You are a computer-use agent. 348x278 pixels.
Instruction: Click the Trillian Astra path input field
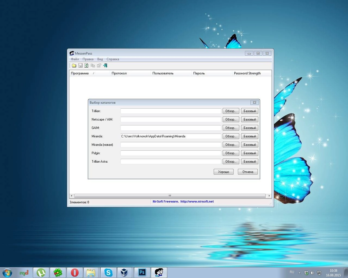(171, 162)
